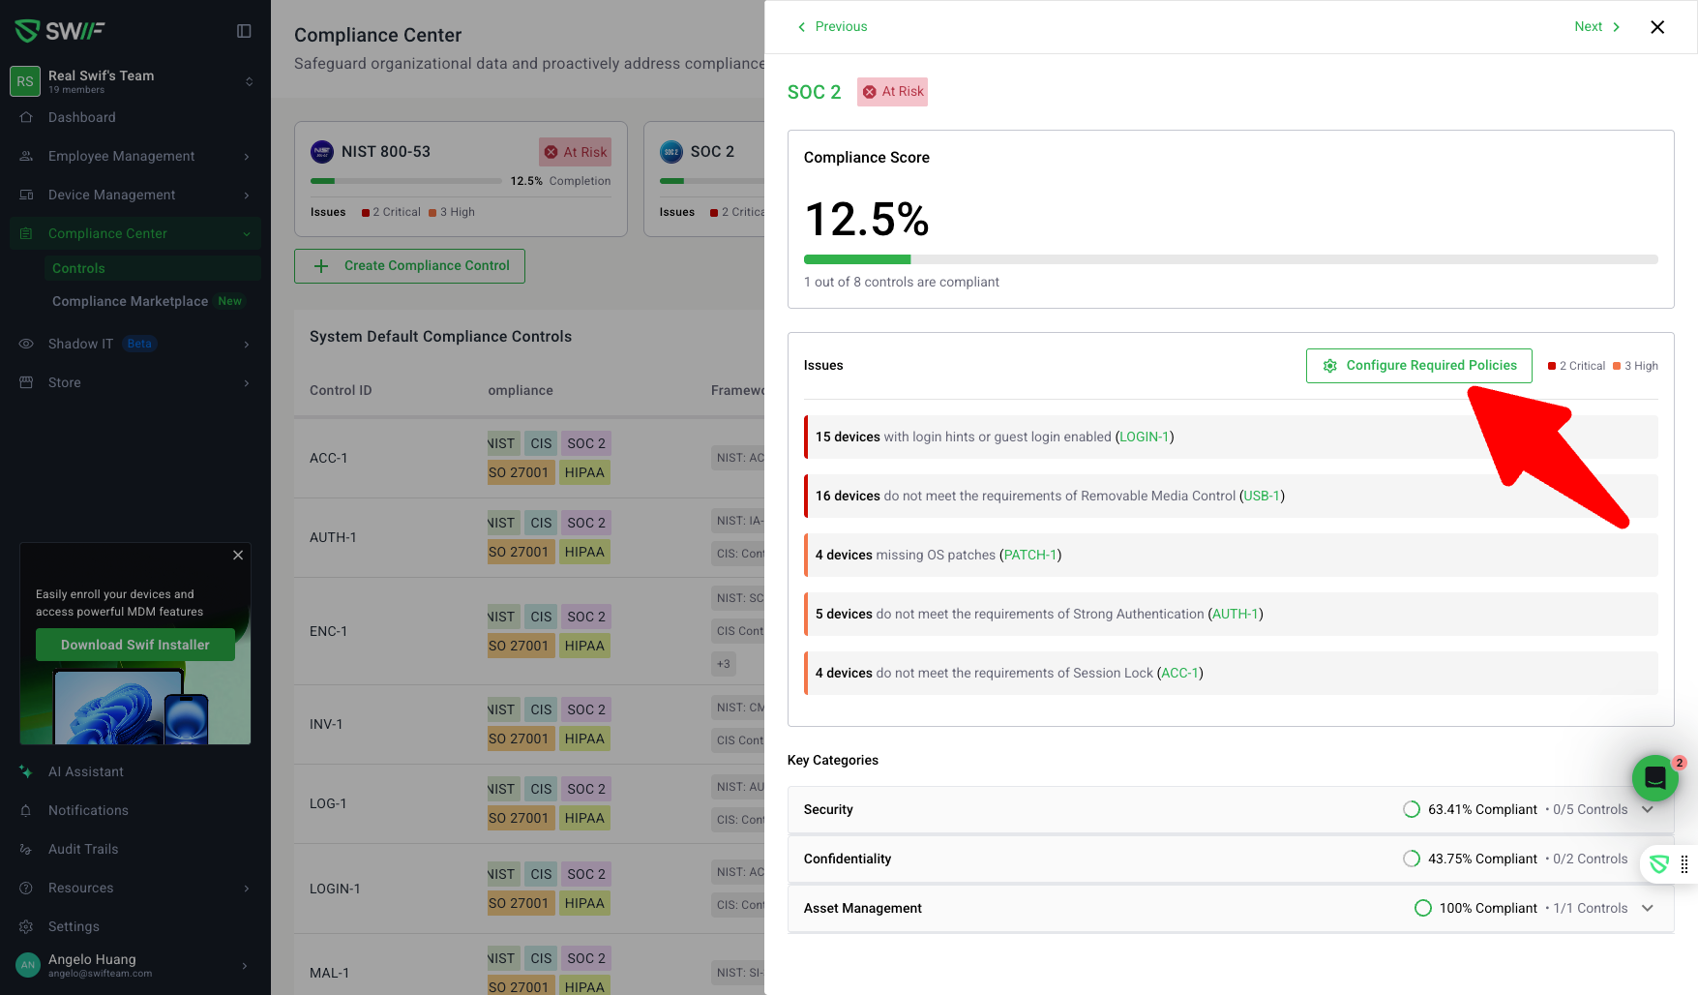Open Settings from the sidebar

74,926
